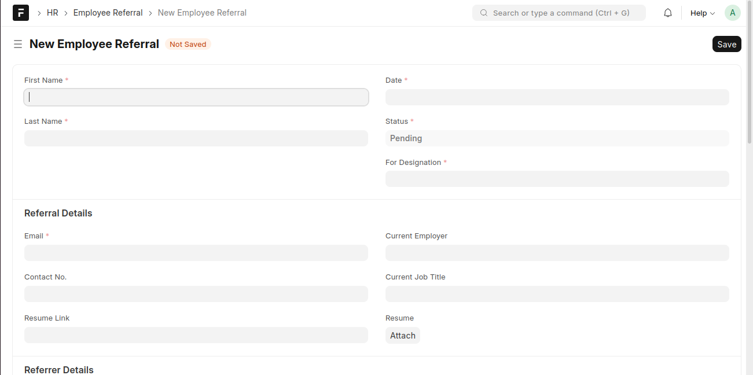Click the user avatar in the navbar
This screenshot has width=753, height=375.
point(732,12)
